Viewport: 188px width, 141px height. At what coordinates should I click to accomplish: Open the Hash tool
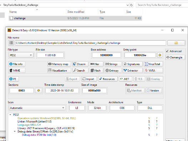[97, 70]
